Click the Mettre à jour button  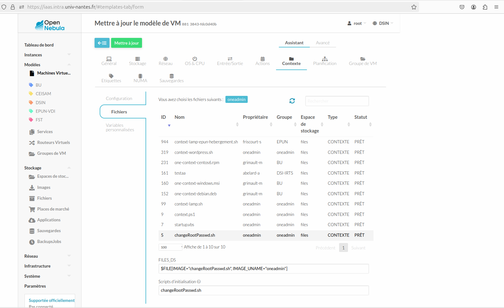126,43
